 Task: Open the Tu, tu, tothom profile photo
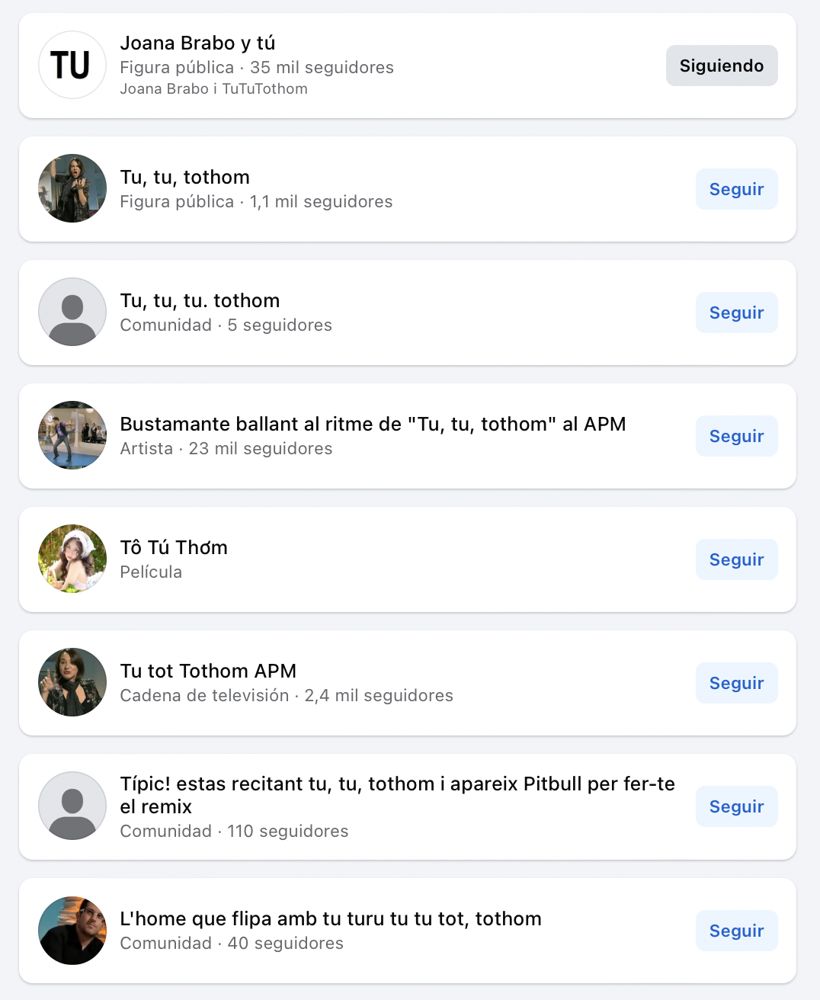pos(72,188)
